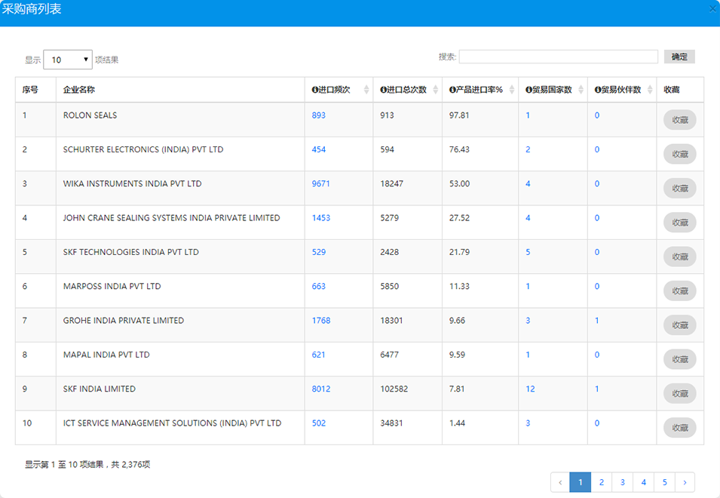Select current page 1 in pagination
The height and width of the screenshot is (498, 720).
click(580, 482)
